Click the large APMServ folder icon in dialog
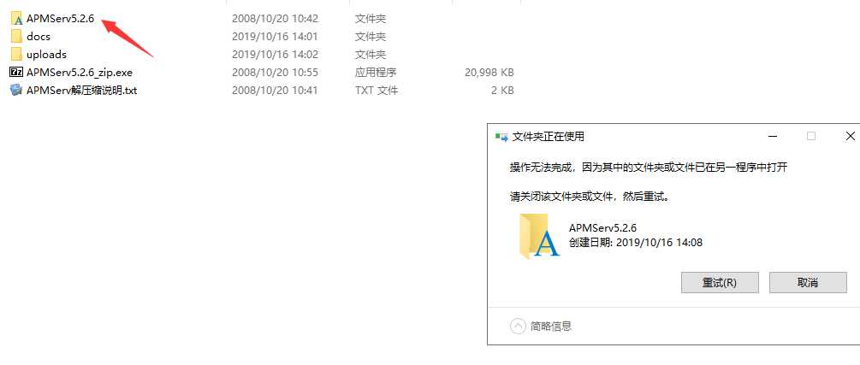 (x=540, y=236)
